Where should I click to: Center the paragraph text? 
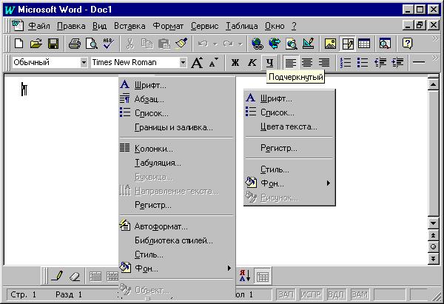coord(307,63)
